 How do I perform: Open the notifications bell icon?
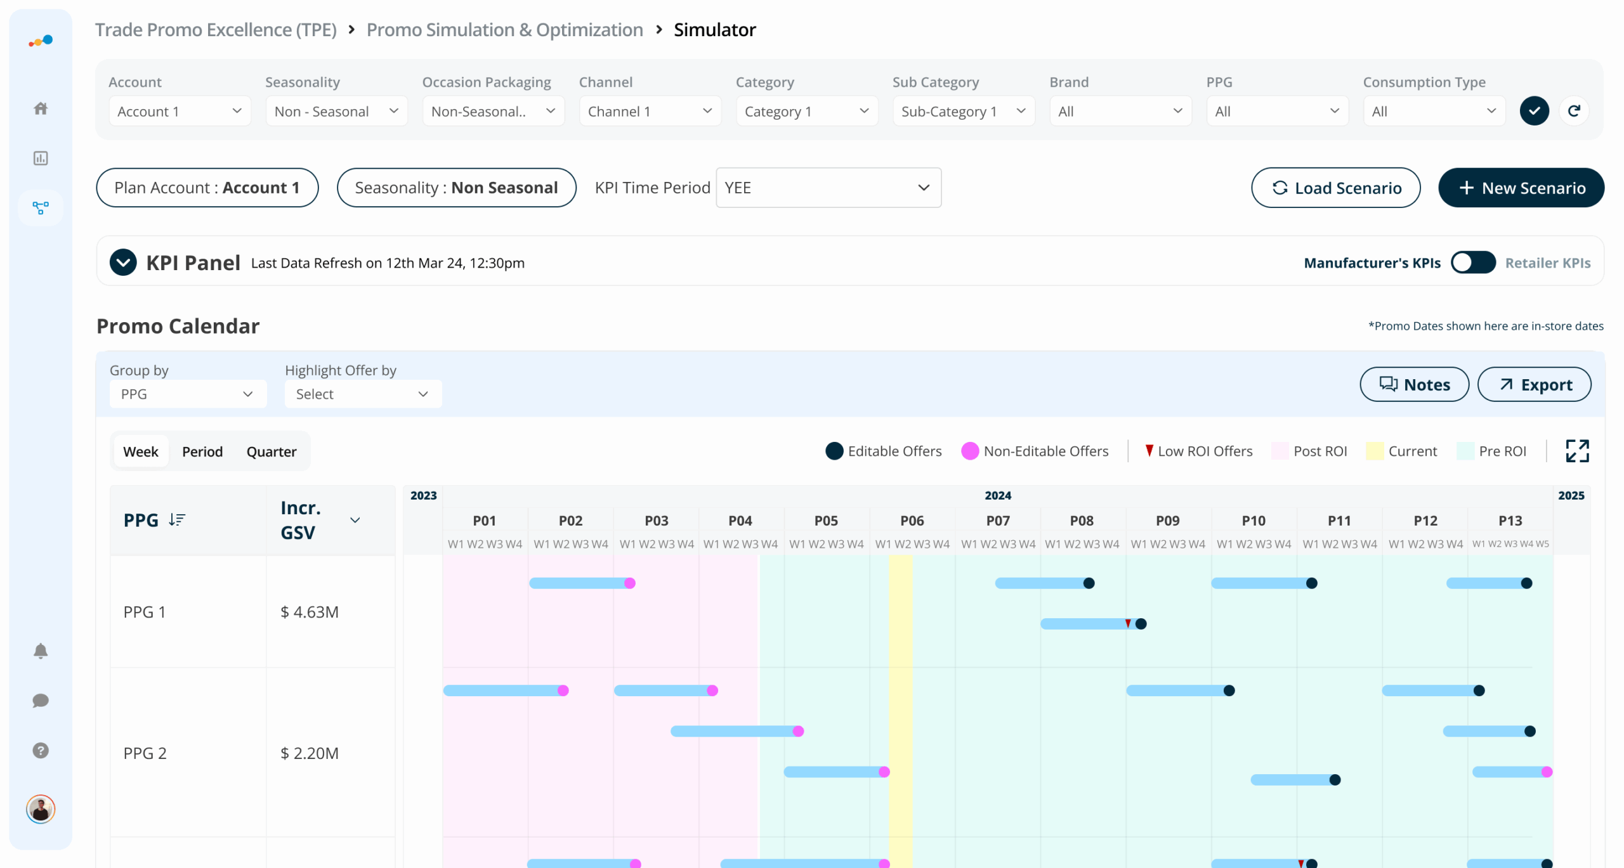pyautogui.click(x=41, y=651)
